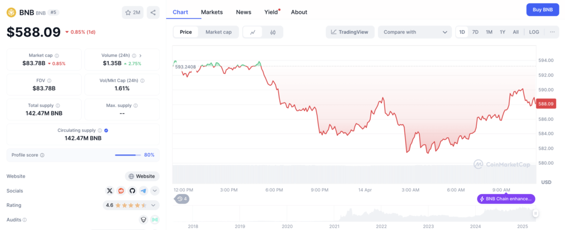Set chart range to 7D

475,32
